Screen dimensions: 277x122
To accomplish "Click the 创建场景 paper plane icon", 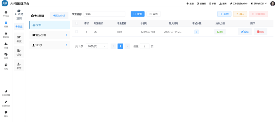I will (6, 91).
